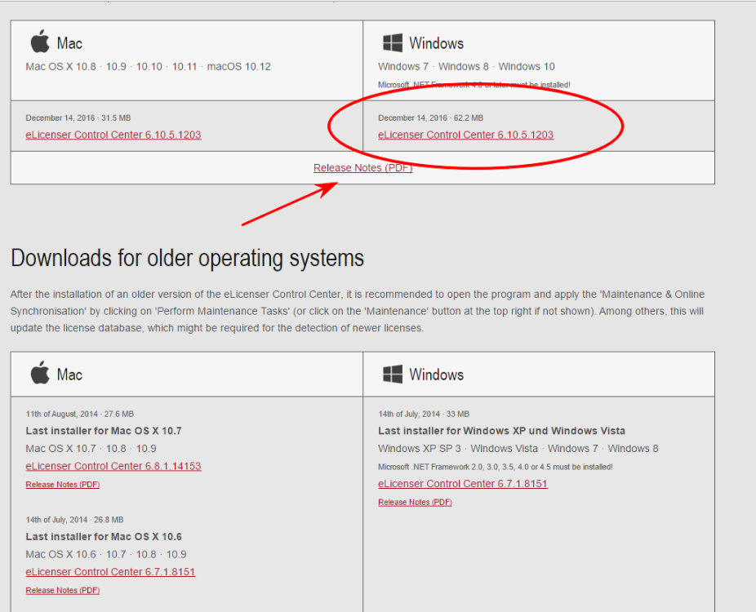Image resolution: width=756 pixels, height=612 pixels.
Task: Click the '.NET Framework 4.0 or later' note
Action: click(474, 85)
